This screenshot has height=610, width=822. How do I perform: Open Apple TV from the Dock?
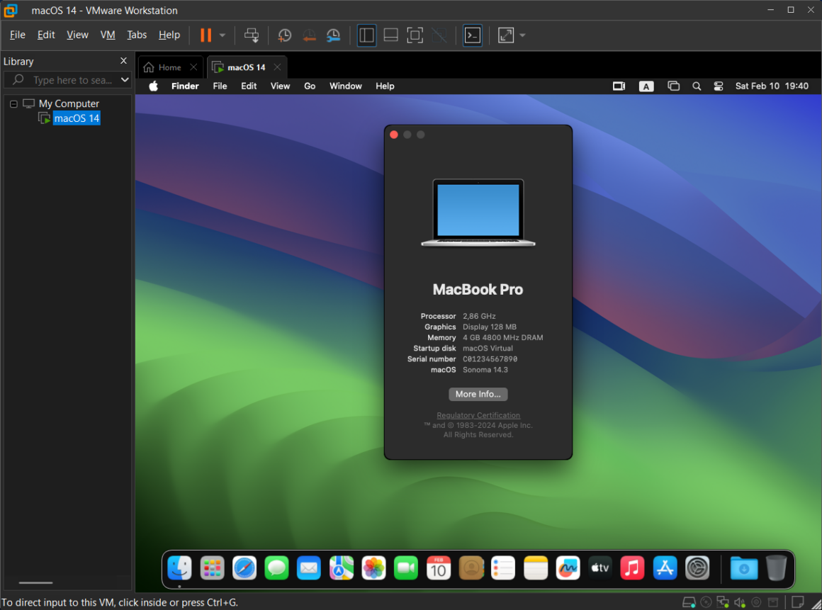point(600,568)
